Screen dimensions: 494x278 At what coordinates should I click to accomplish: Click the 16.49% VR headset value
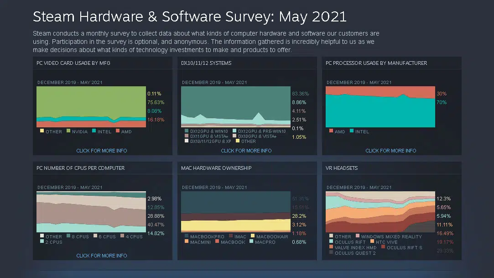(445, 234)
